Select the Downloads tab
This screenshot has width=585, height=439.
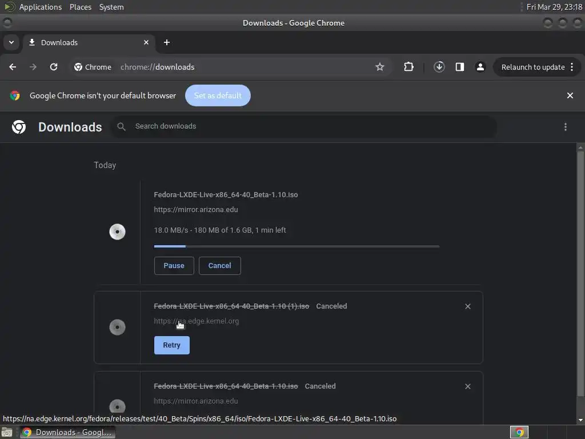click(x=89, y=42)
